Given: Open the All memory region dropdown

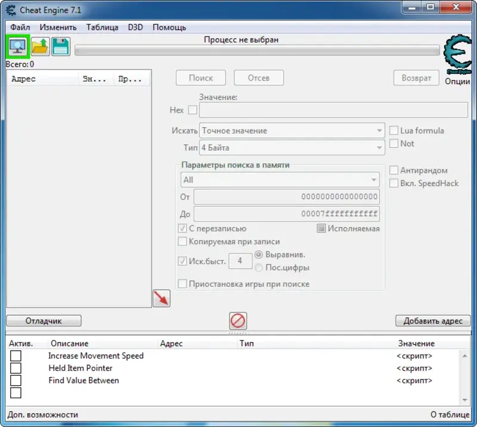Looking at the screenshot, I should click(280, 179).
